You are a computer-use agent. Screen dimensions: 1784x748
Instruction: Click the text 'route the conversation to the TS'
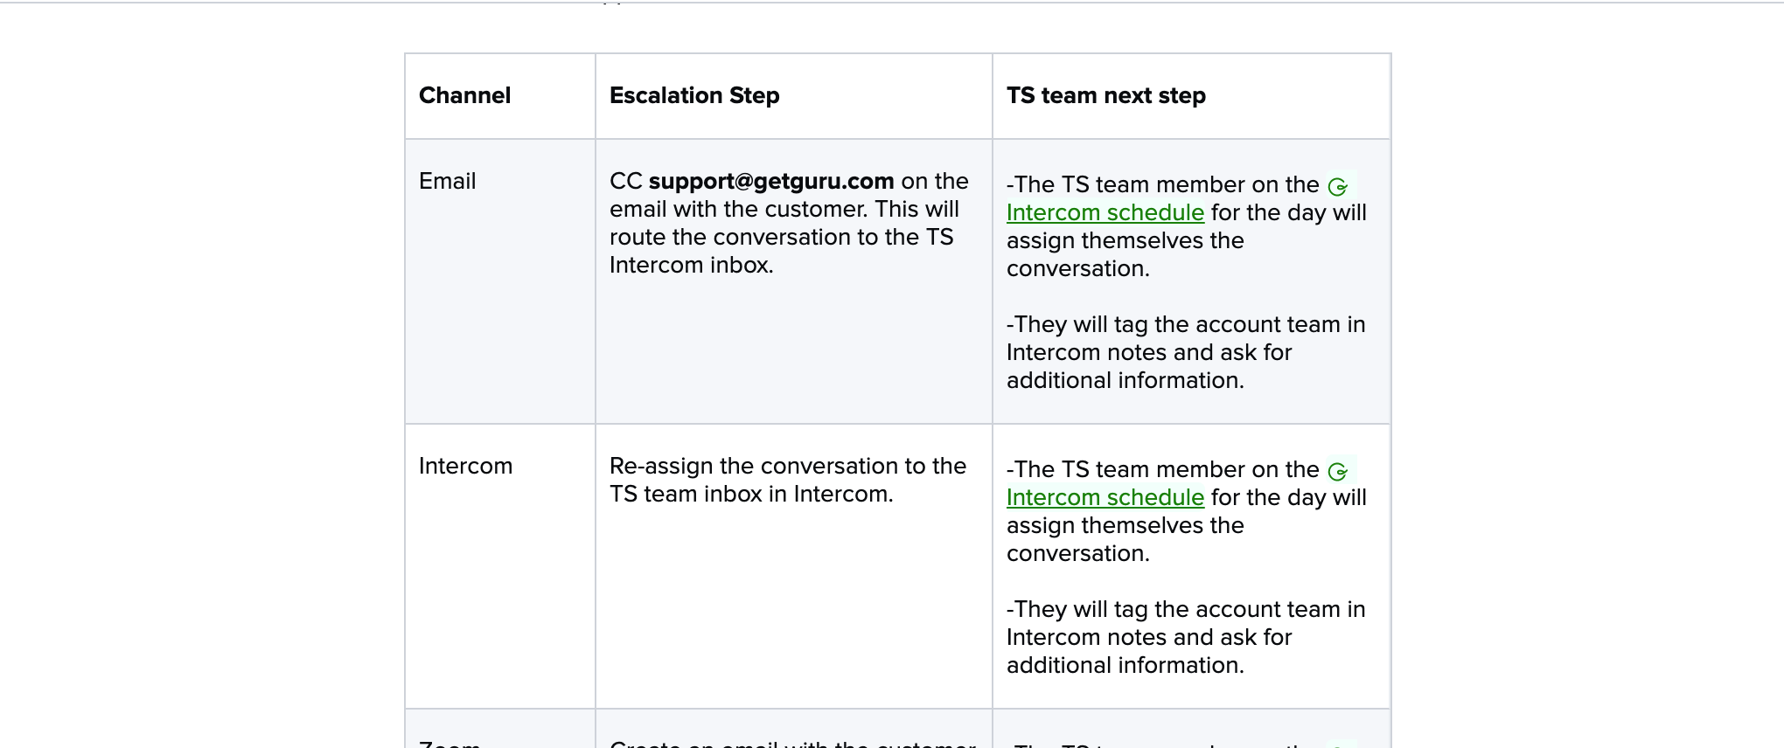[782, 237]
